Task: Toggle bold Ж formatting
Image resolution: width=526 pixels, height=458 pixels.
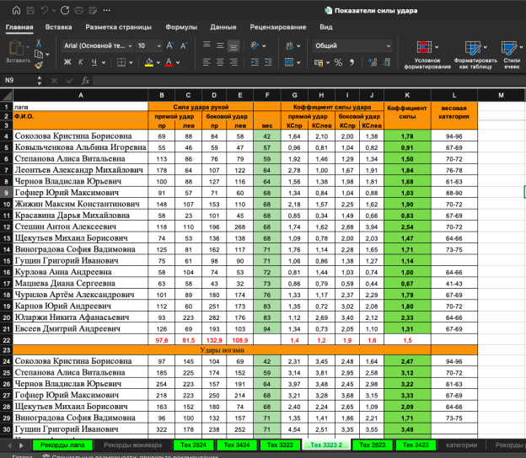Action: (x=67, y=62)
